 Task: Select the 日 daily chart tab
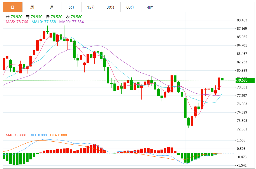tap(13, 7)
